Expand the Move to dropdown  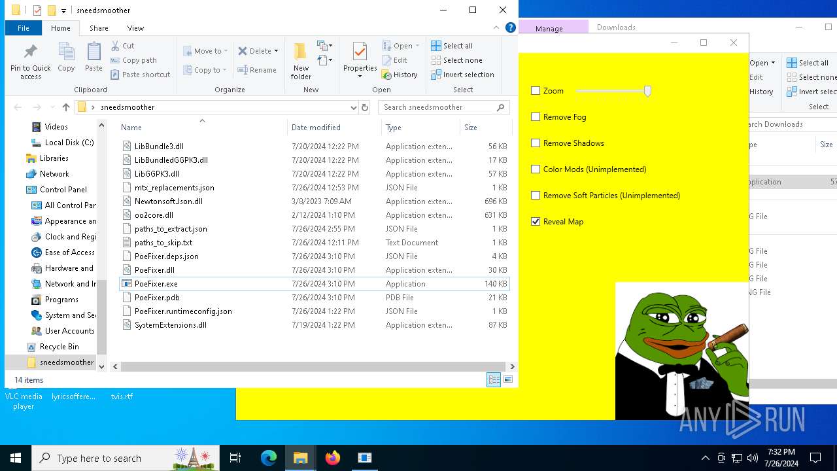tap(226, 51)
